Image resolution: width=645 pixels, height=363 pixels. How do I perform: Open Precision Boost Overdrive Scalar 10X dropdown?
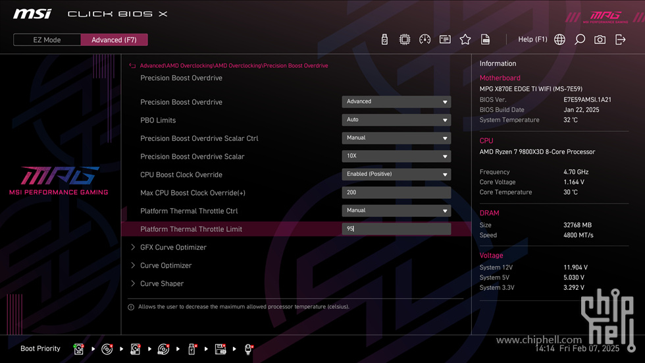point(396,156)
